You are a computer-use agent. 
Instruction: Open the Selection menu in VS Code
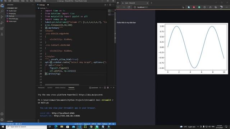[x=16, y=1]
